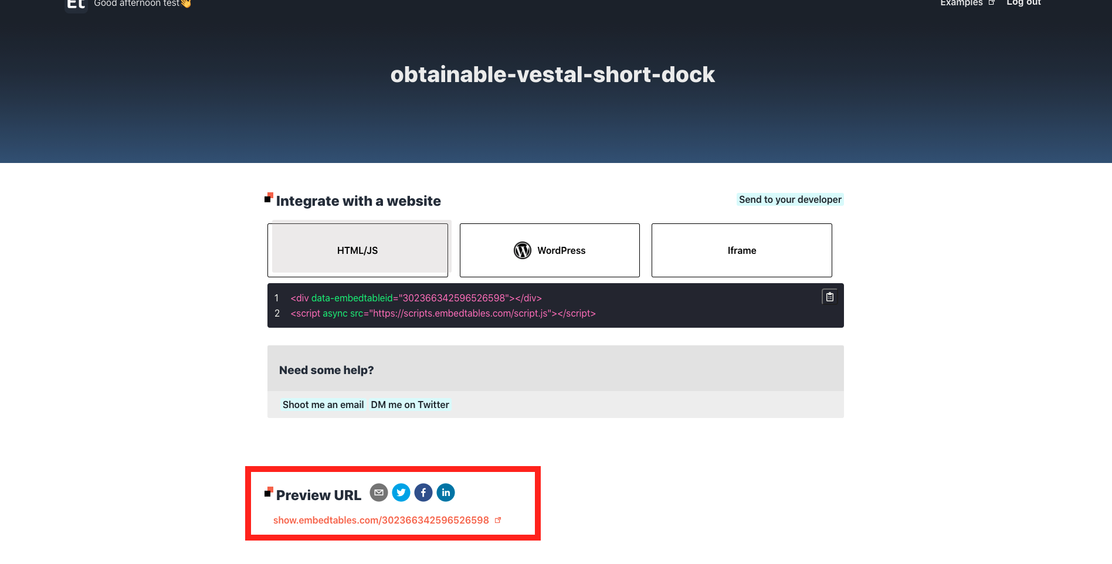Copy the embed code using the clipboard icon
This screenshot has height=564, width=1112.
[x=829, y=297]
